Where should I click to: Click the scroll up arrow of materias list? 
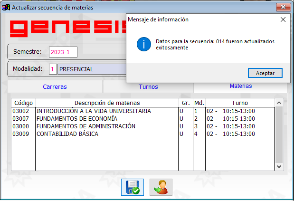coord(279,103)
